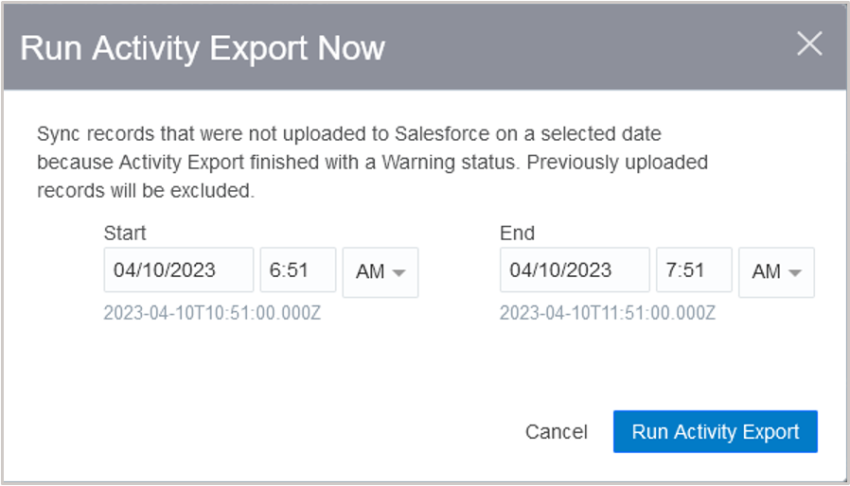This screenshot has width=850, height=486.
Task: Click the caret arrow in End AM selector
Action: click(x=795, y=273)
